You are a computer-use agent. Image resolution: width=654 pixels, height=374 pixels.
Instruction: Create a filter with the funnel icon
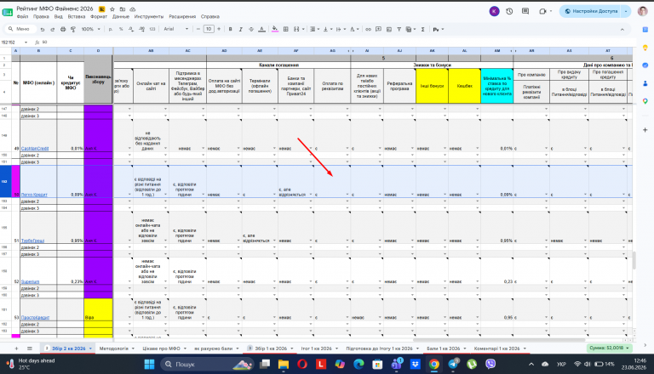pyautogui.click(x=399, y=29)
